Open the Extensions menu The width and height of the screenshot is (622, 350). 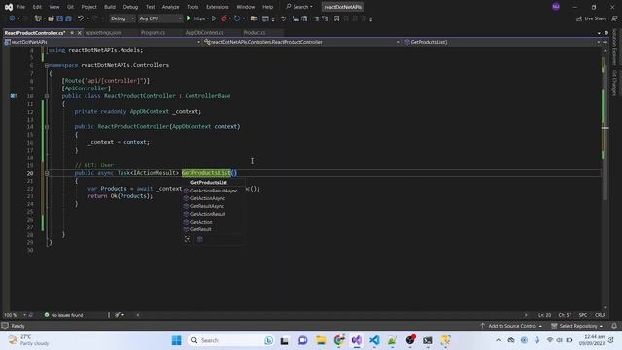[217, 7]
